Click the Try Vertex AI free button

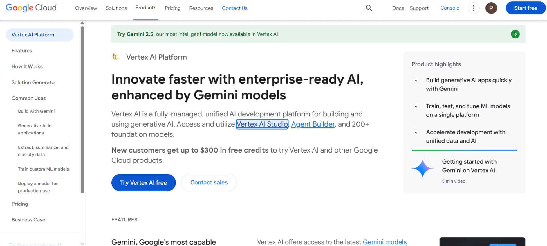[x=143, y=183]
